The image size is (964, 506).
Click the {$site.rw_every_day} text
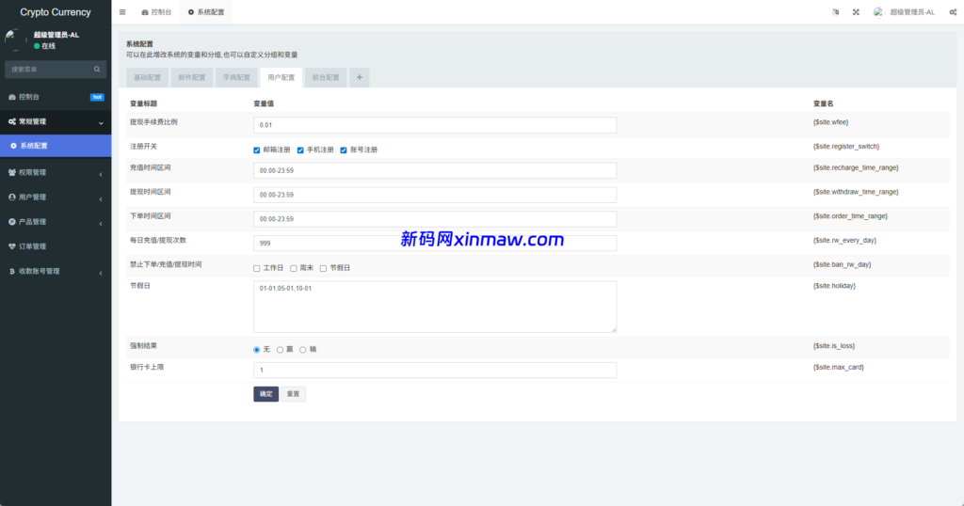click(844, 241)
